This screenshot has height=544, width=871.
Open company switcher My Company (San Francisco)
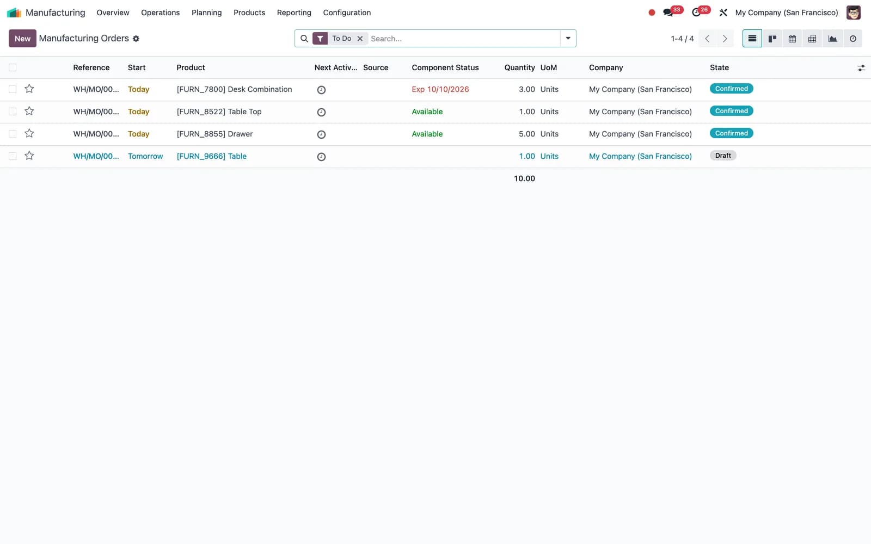(x=787, y=13)
